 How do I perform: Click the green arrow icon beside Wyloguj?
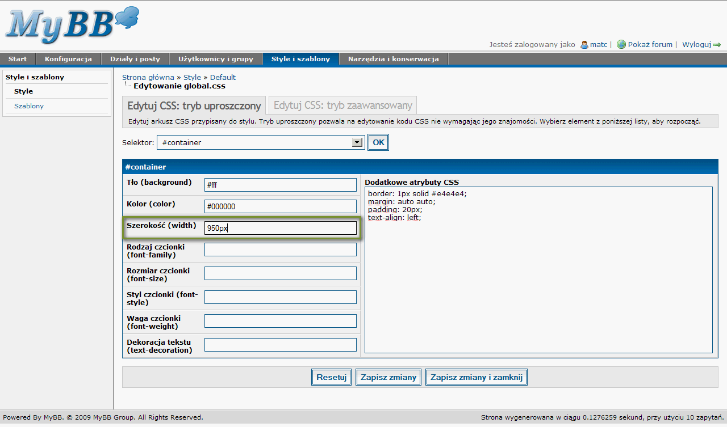717,45
